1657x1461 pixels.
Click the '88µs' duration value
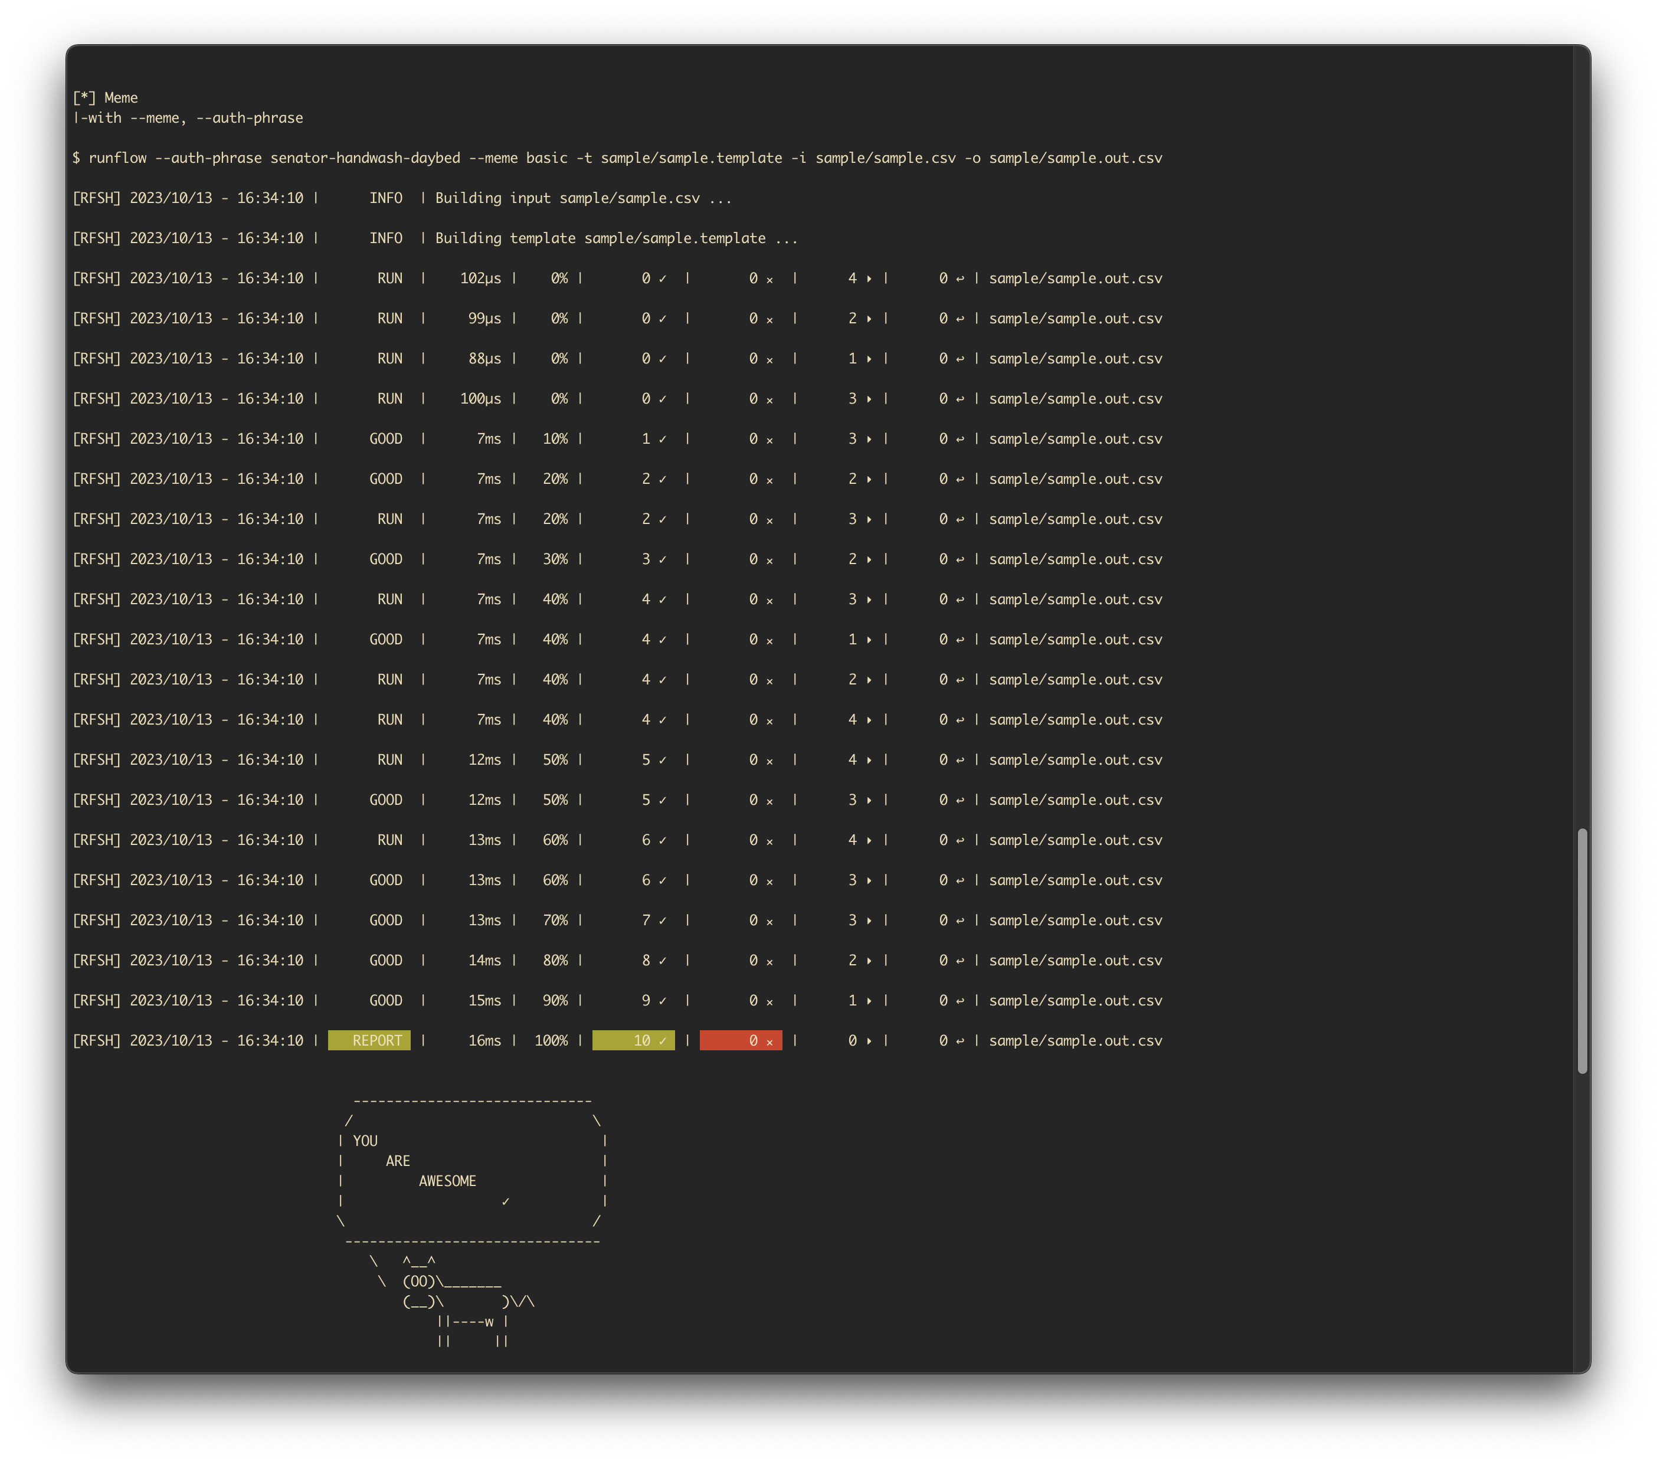coord(485,358)
